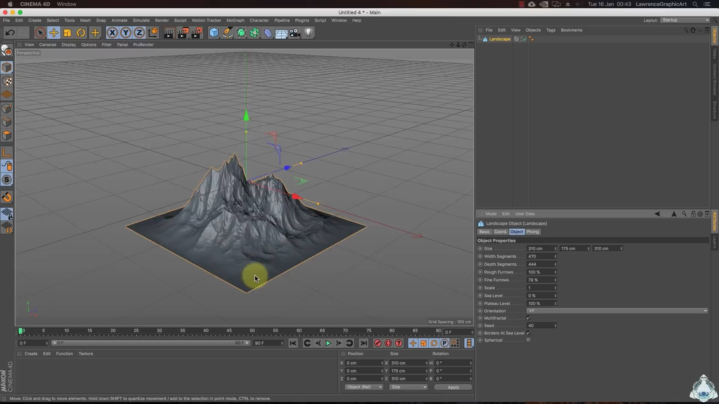The image size is (719, 404).
Task: Select the Rotate tool in toolbar
Action: click(81, 33)
